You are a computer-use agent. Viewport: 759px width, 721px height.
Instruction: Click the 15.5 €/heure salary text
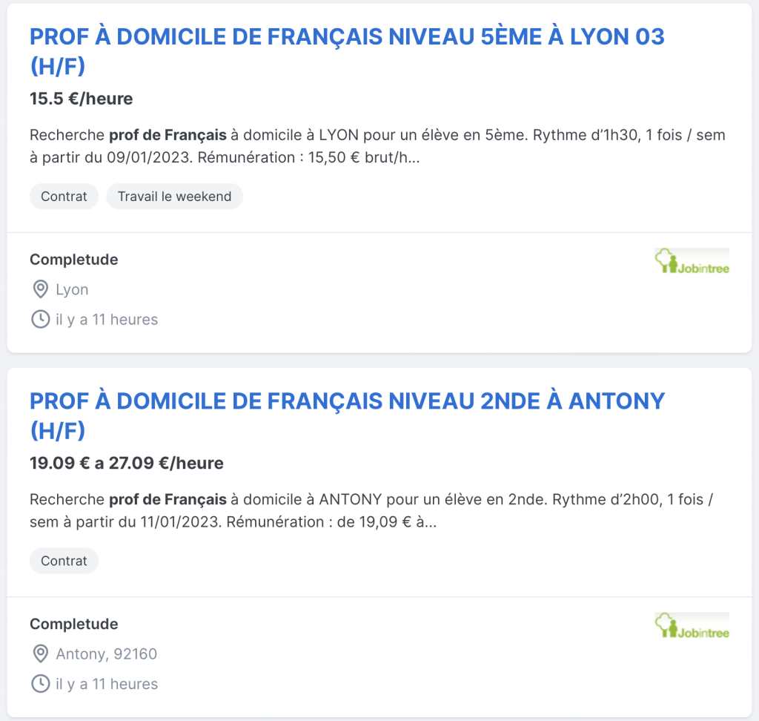82,99
